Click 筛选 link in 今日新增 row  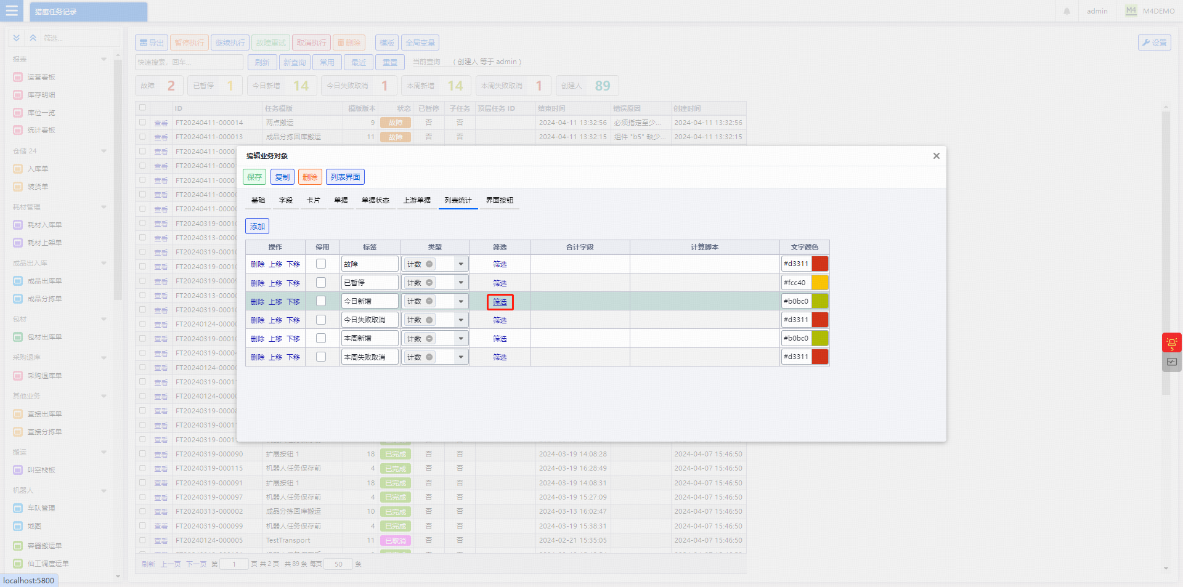point(500,302)
